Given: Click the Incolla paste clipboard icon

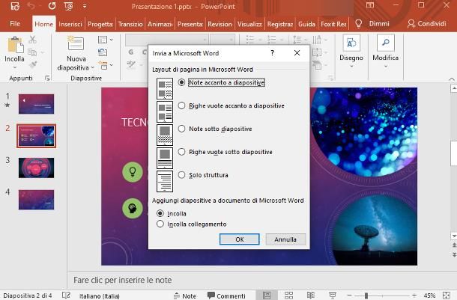Looking at the screenshot, I should pos(16,45).
